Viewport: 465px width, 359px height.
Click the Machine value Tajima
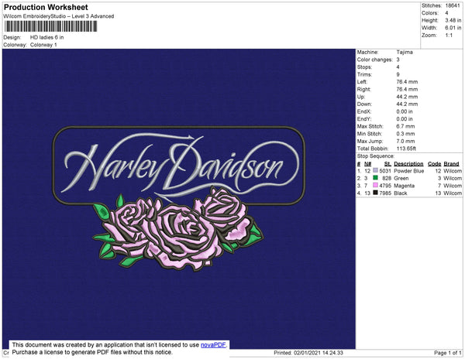coord(405,52)
